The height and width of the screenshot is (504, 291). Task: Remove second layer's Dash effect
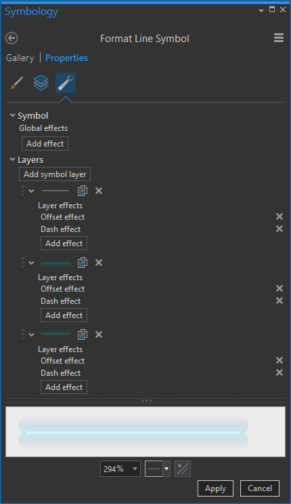[279, 301]
